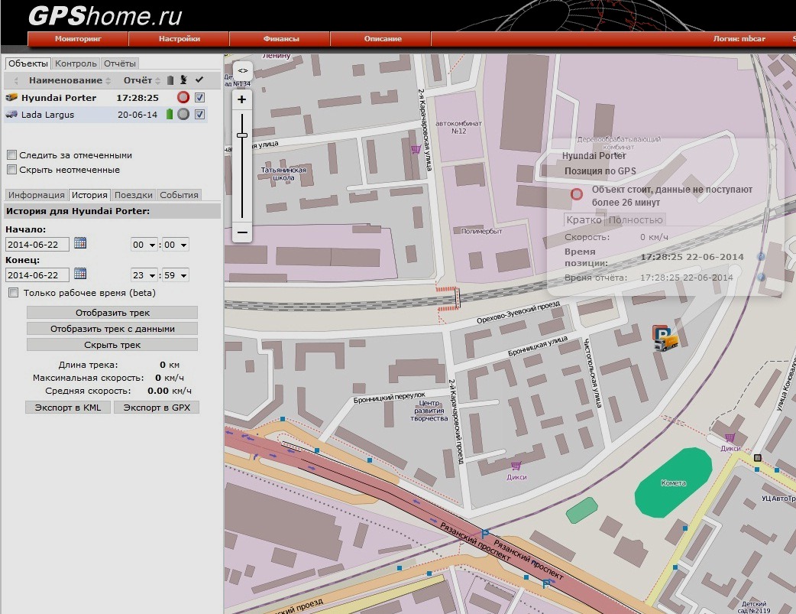Click the 'Экспорт в KML' button

(68, 408)
